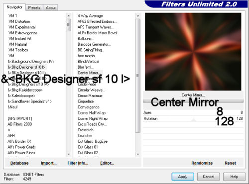This screenshot has width=249, height=184.
Task: Select [AFS IMPORT] category
Action: click(20, 118)
